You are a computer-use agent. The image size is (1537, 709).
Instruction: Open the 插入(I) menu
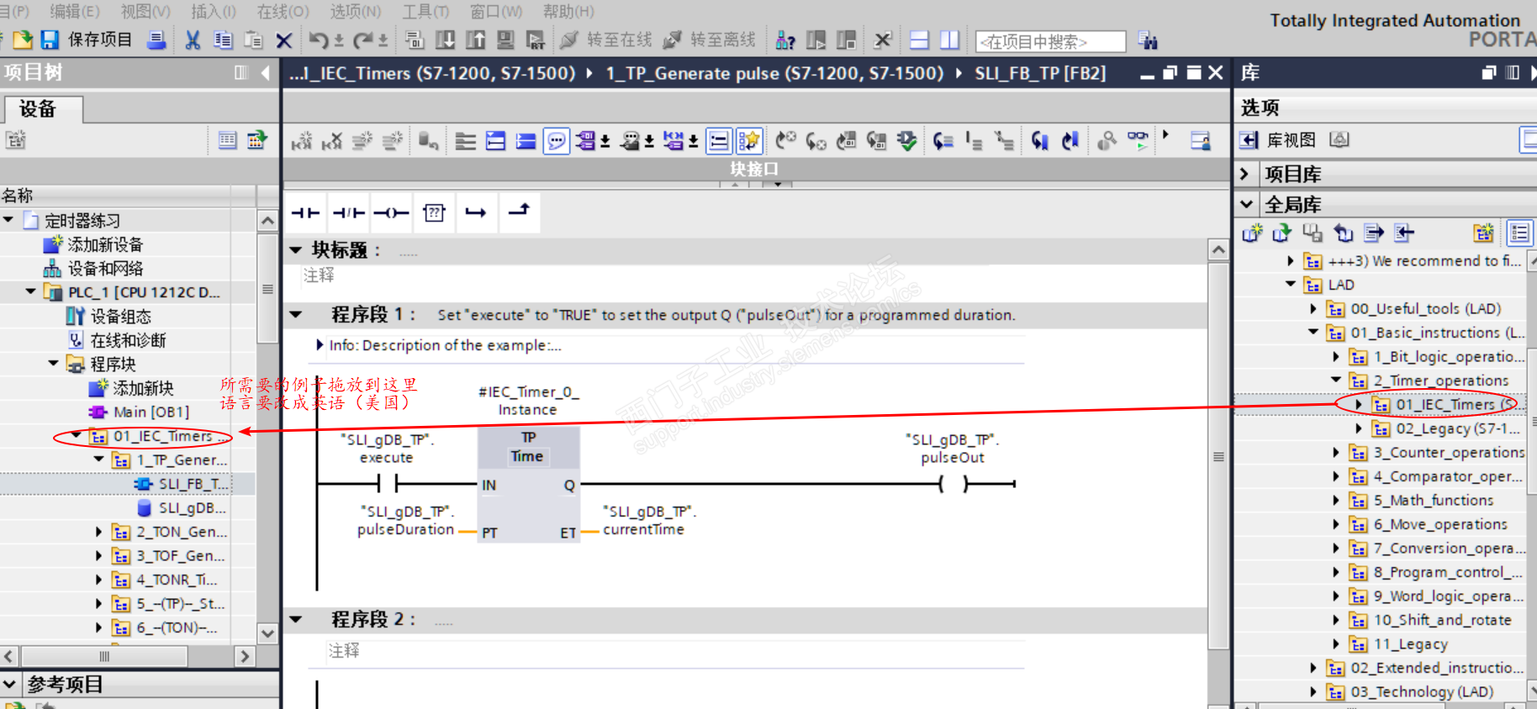(x=214, y=11)
